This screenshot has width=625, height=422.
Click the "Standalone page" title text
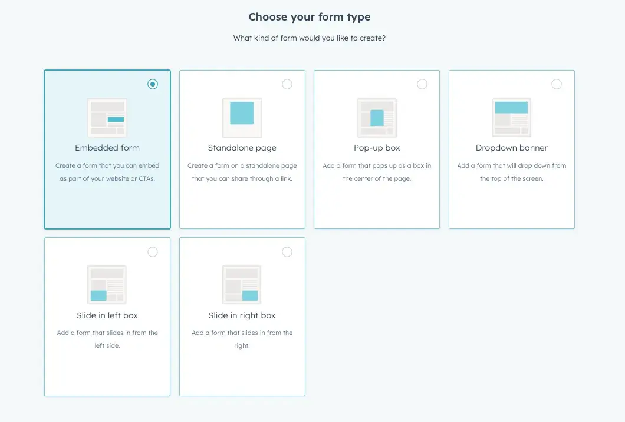pyautogui.click(x=242, y=148)
